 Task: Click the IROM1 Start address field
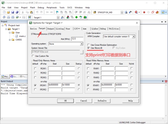pos(55,85)
